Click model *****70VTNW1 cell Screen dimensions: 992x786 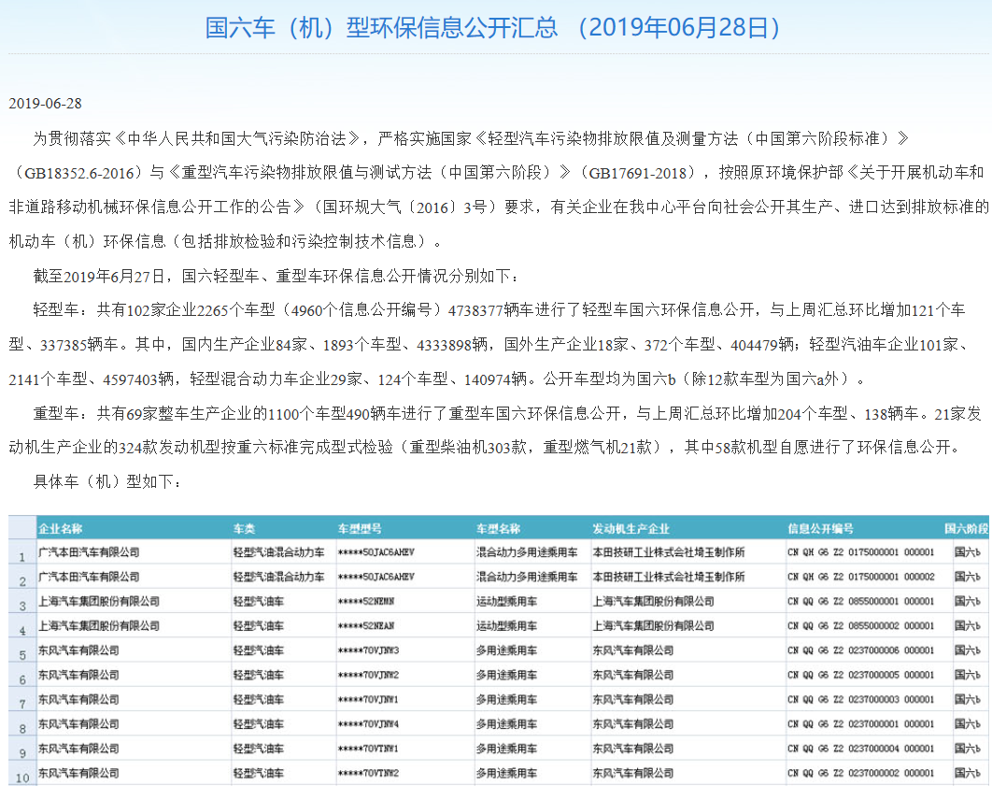click(368, 748)
